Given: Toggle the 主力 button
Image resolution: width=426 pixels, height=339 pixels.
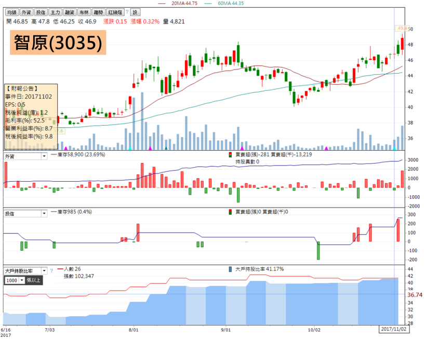Looking at the screenshot, I should click(55, 12).
